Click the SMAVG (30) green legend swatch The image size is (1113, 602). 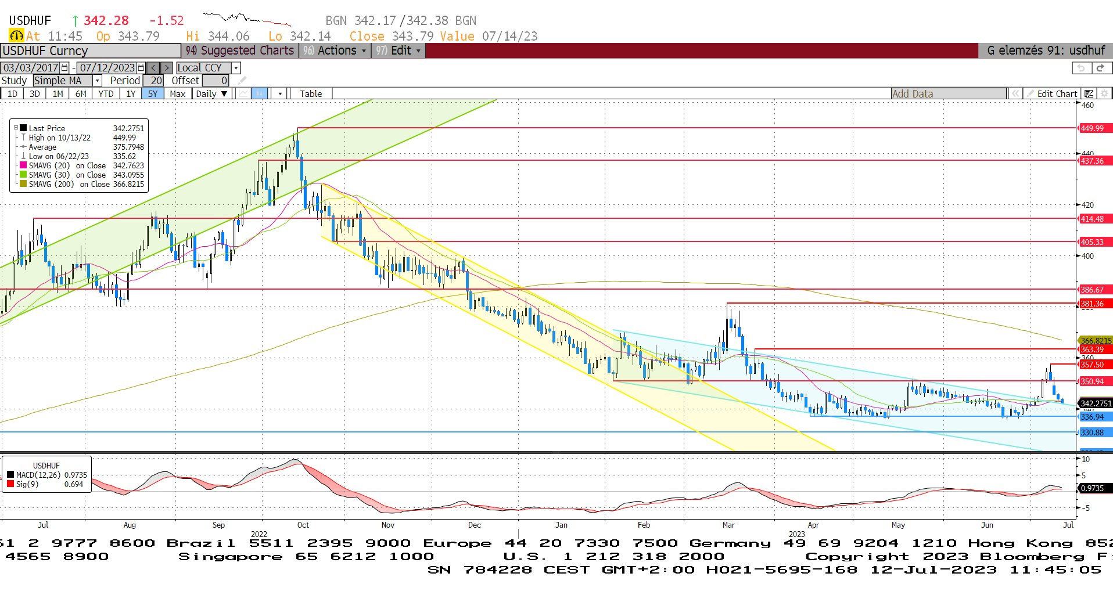pyautogui.click(x=23, y=174)
